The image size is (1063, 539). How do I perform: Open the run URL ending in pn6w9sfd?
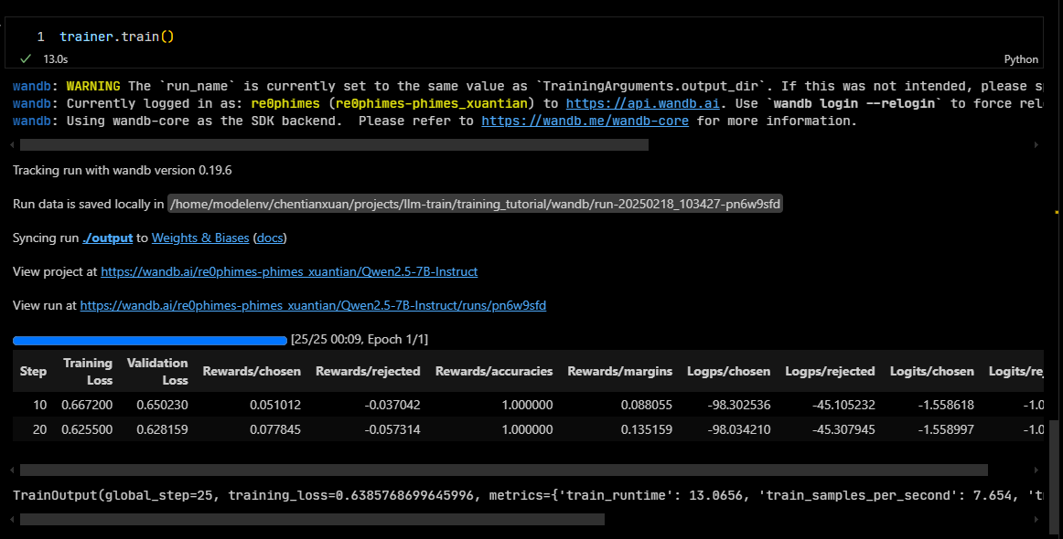[313, 305]
